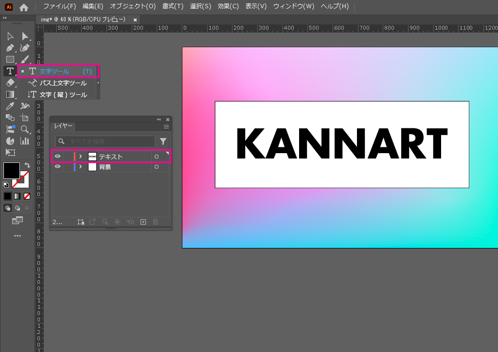Click the Artboard tool

(10, 153)
